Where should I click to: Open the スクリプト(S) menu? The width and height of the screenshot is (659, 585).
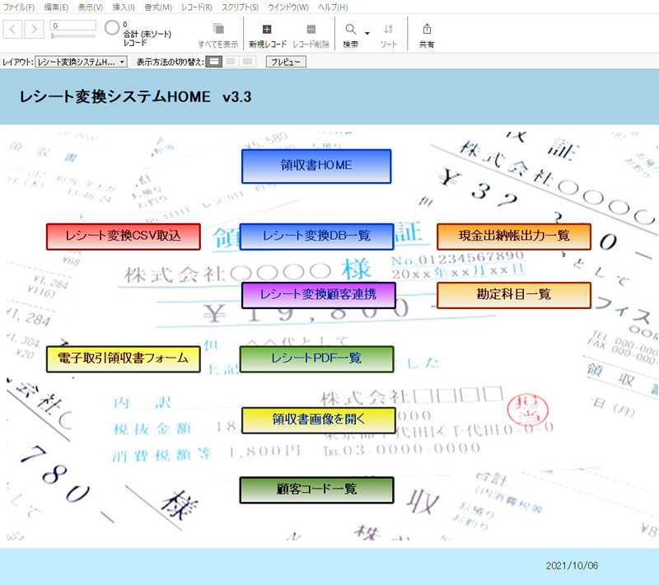pos(240,7)
